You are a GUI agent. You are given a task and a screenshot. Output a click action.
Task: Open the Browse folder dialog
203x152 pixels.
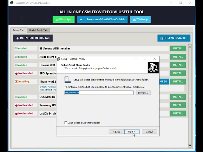[x=143, y=93]
